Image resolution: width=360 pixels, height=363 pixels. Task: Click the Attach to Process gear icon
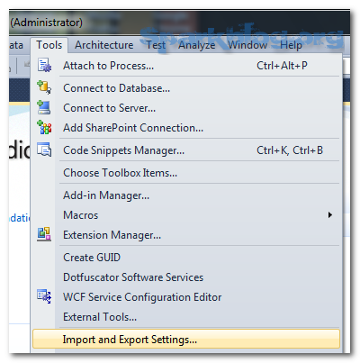[44, 66]
